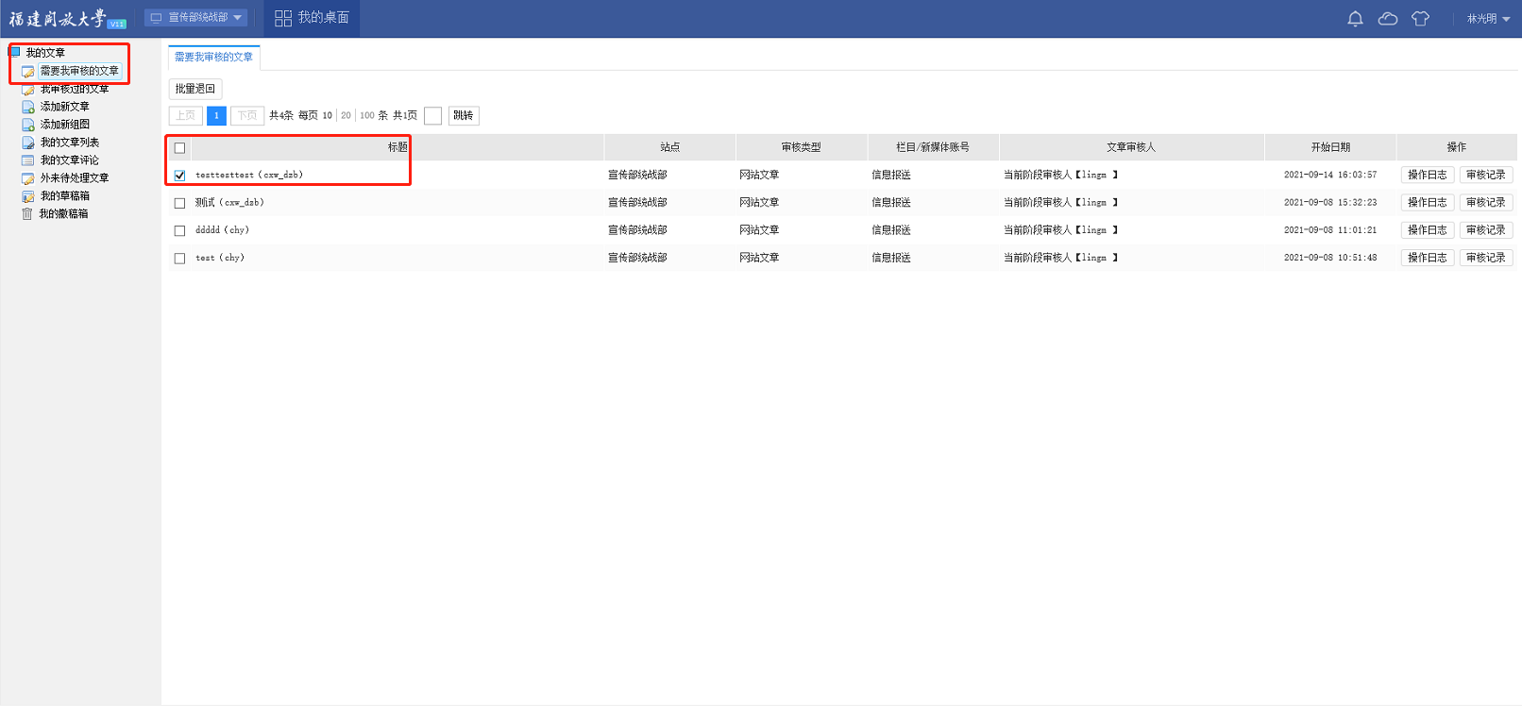
Task: Open 审核记录 for the testtesttest row
Action: pos(1485,175)
